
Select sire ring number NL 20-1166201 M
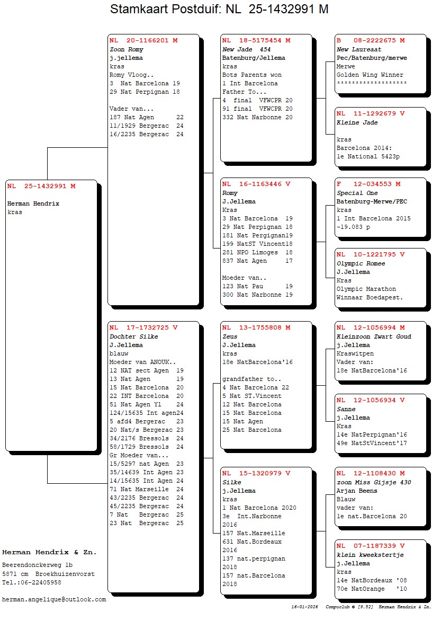pyautogui.click(x=143, y=40)
